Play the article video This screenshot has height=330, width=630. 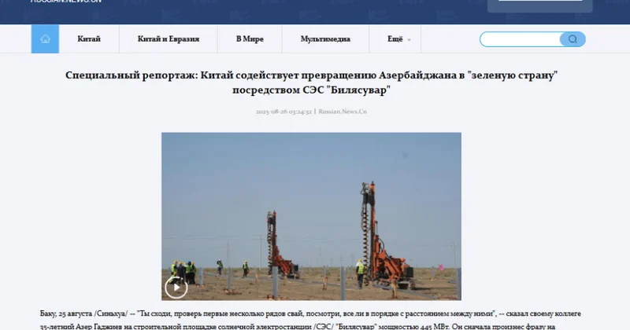pos(176,287)
